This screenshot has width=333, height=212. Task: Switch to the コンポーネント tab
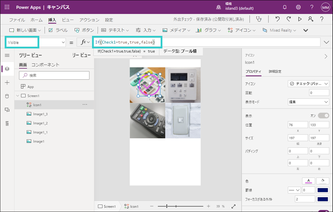(x=45, y=65)
